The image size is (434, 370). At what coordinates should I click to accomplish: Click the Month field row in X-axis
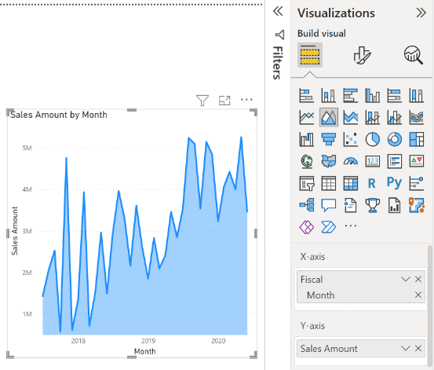coord(361,295)
